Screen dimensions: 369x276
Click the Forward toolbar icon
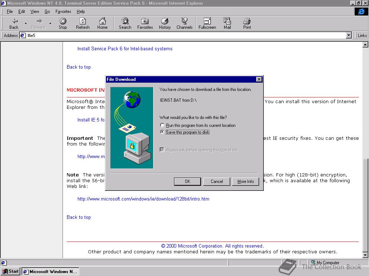[38, 24]
